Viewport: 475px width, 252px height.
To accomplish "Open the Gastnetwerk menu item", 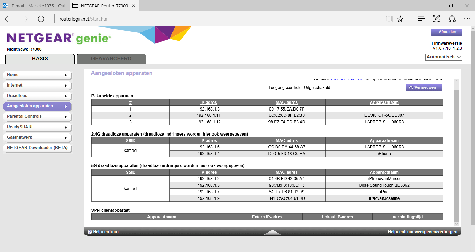I will click(37, 137).
